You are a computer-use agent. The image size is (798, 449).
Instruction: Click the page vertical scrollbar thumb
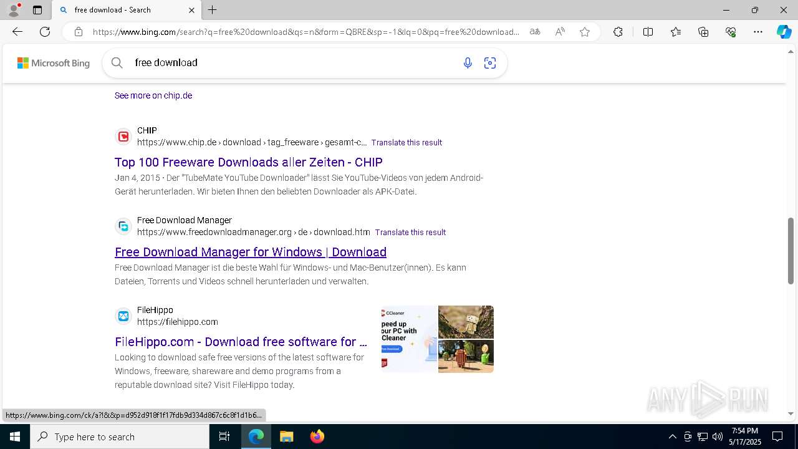click(x=791, y=251)
